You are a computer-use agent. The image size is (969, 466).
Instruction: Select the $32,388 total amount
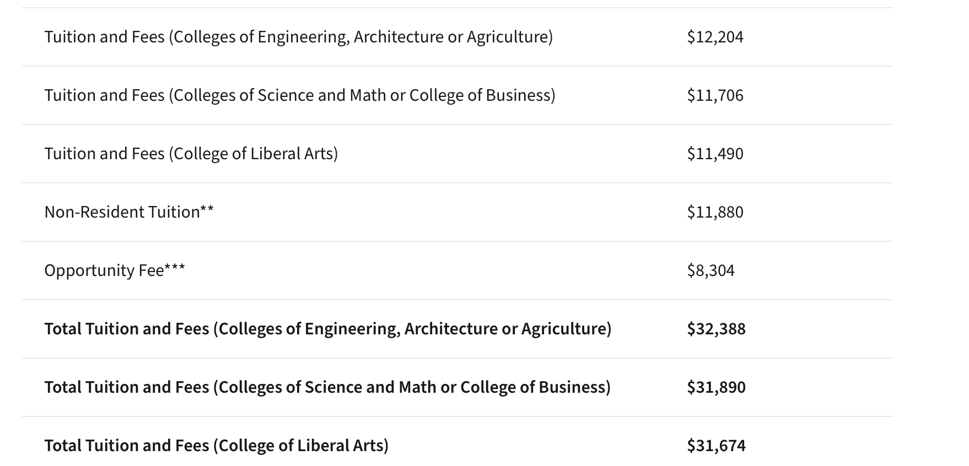(x=716, y=329)
